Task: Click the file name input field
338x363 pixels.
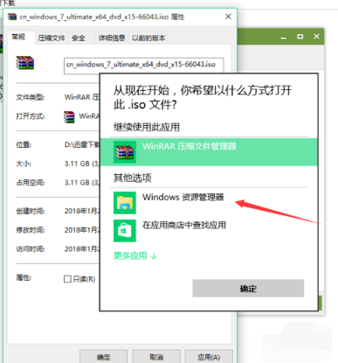Action: [144, 65]
